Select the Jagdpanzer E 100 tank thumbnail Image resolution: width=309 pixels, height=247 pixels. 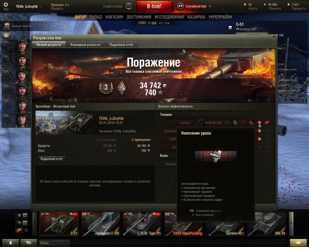[100, 224]
